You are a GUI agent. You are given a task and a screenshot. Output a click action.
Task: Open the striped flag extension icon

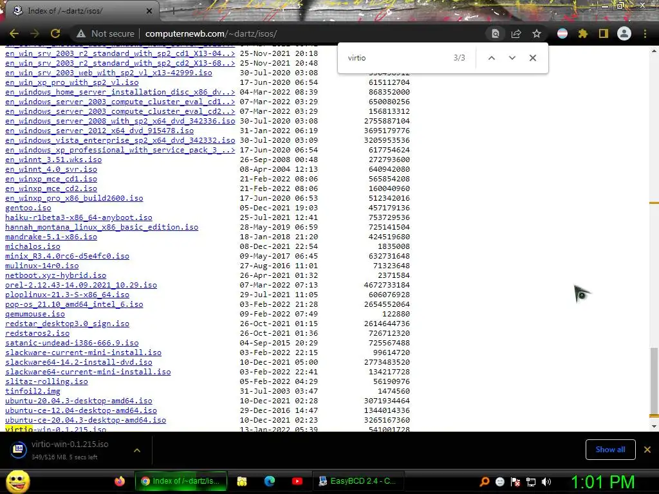click(562, 33)
